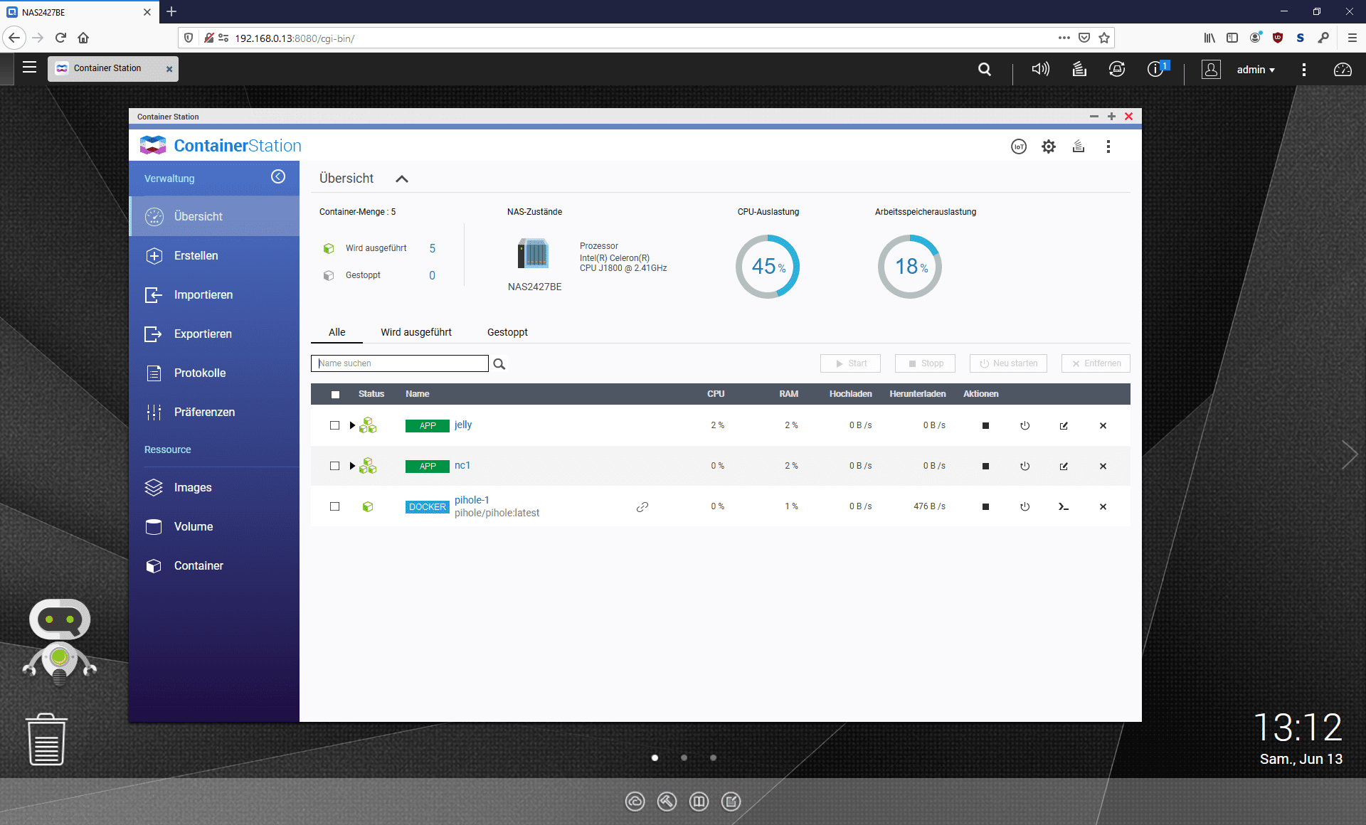1366x825 pixels.
Task: Click the settings gear icon in toolbar
Action: [x=1049, y=145]
